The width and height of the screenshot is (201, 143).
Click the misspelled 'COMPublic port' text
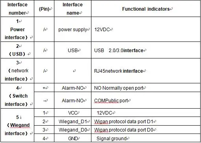(111, 101)
